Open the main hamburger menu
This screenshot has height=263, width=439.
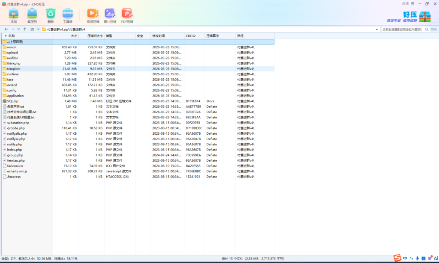coord(412,3)
